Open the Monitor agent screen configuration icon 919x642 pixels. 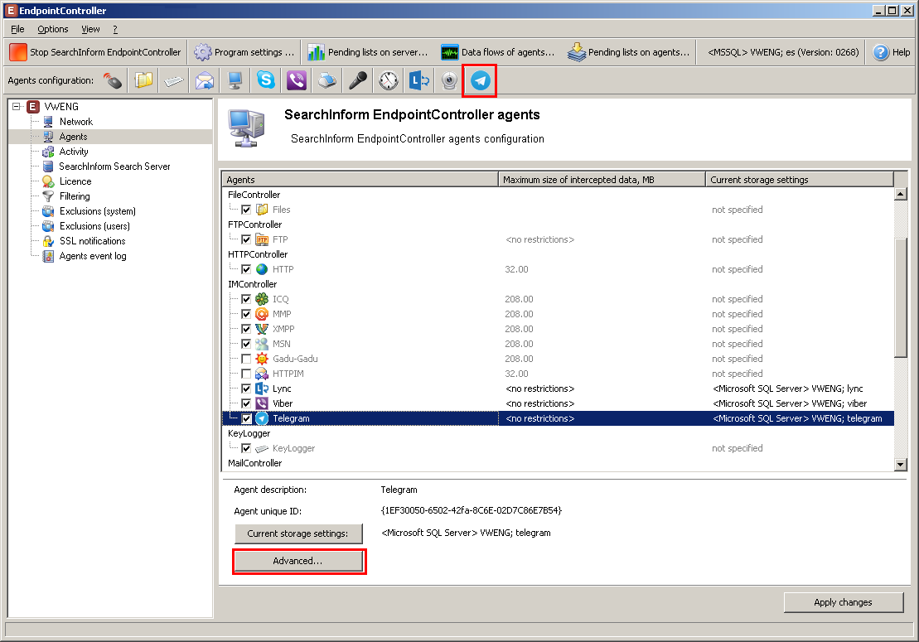pos(235,80)
